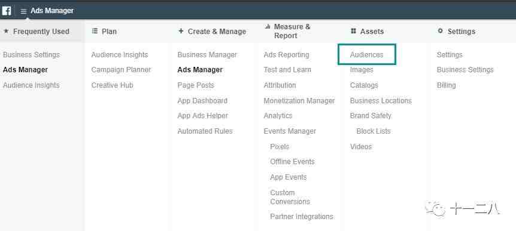Open Brand Safety
516x231 pixels.
pyautogui.click(x=371, y=116)
